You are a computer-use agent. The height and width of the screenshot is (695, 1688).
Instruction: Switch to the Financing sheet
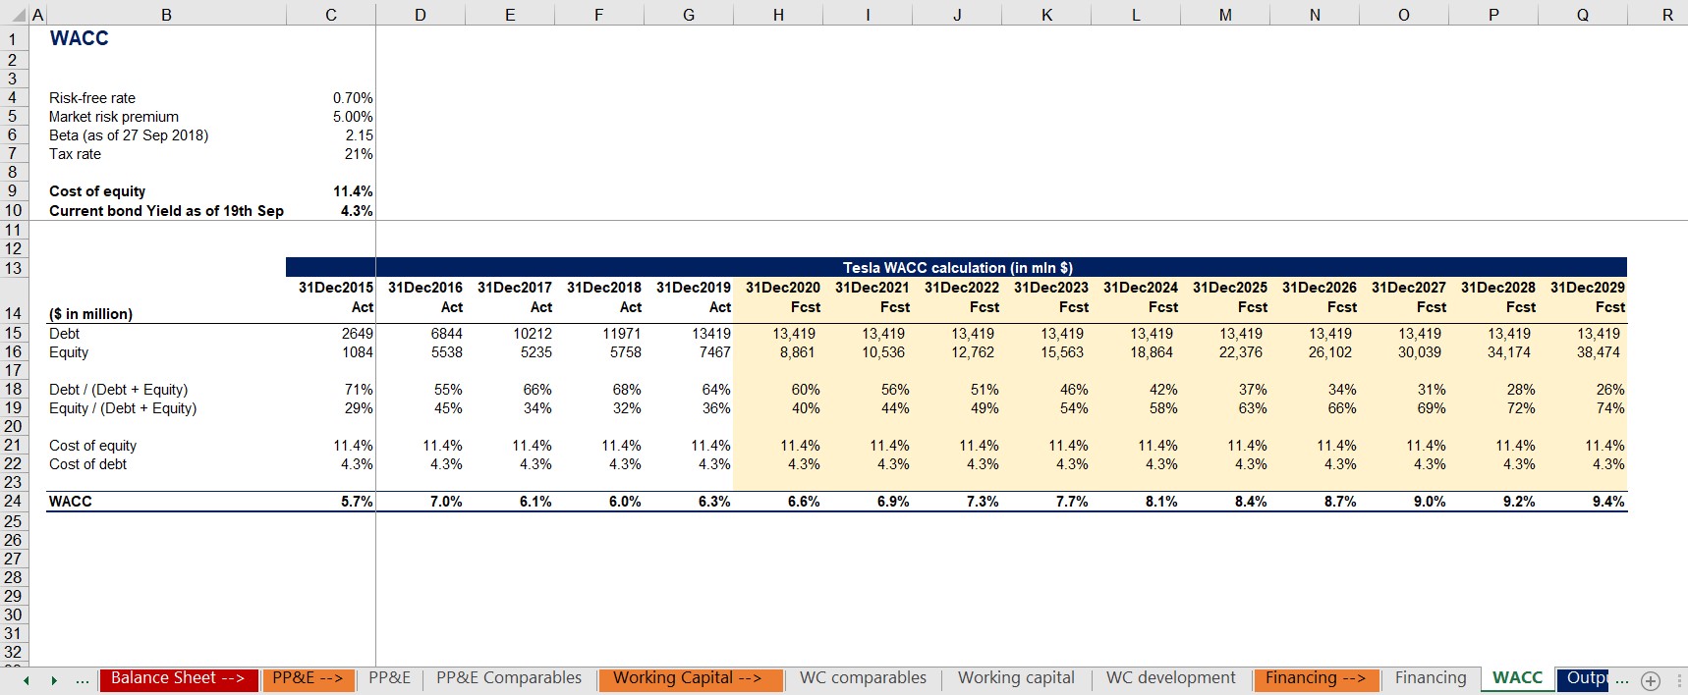(1431, 678)
